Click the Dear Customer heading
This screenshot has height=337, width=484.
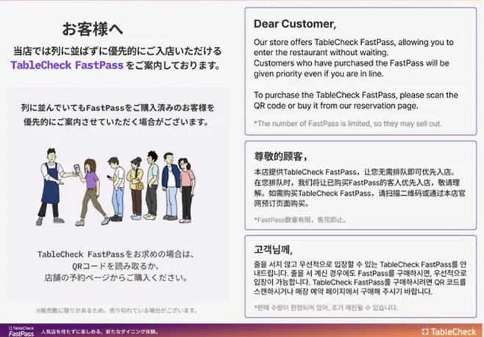[x=293, y=23]
